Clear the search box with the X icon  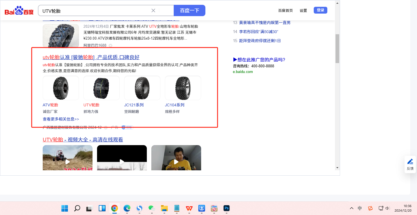tap(153, 10)
